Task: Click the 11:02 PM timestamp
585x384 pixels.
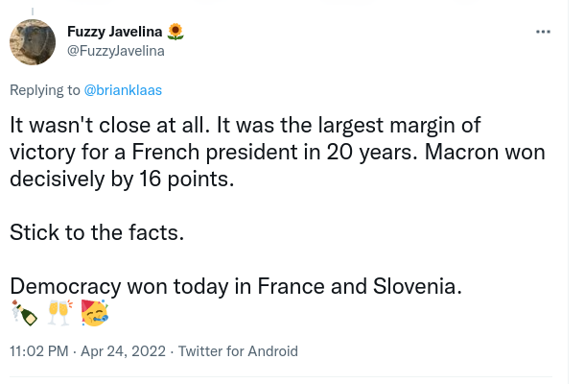Action: (x=39, y=351)
